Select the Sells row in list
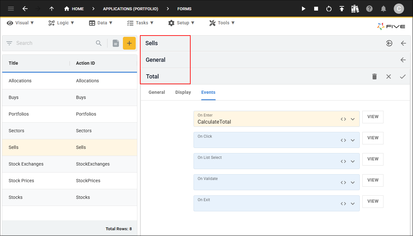Viewport: 413px width, 236px height. click(70, 147)
